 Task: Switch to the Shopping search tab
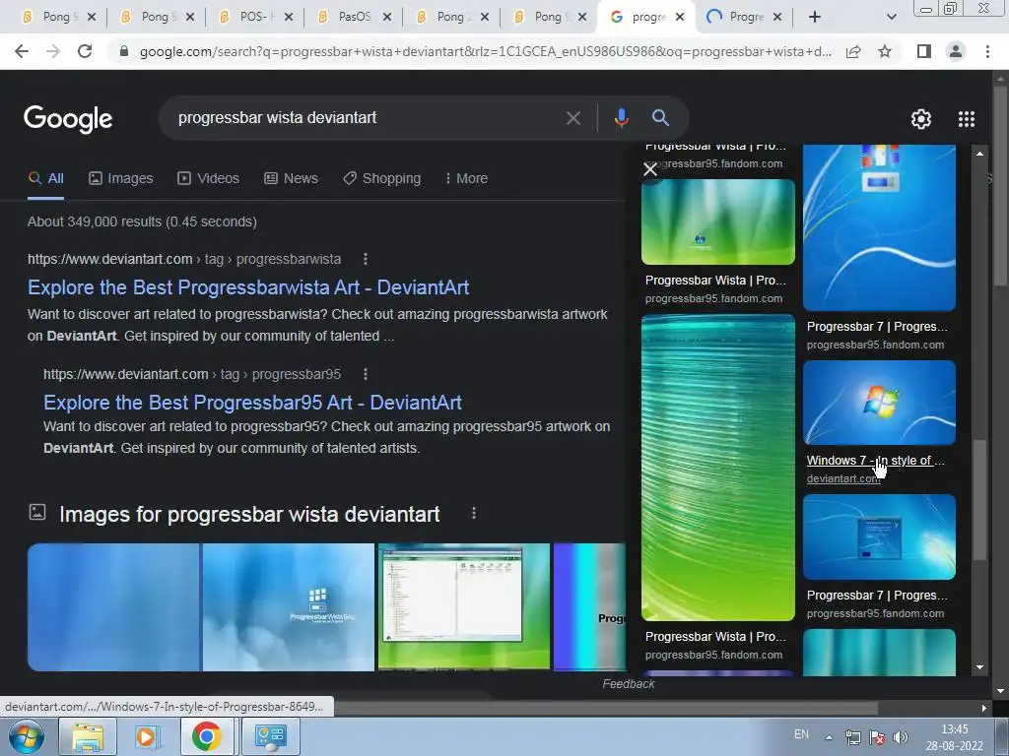tap(381, 179)
